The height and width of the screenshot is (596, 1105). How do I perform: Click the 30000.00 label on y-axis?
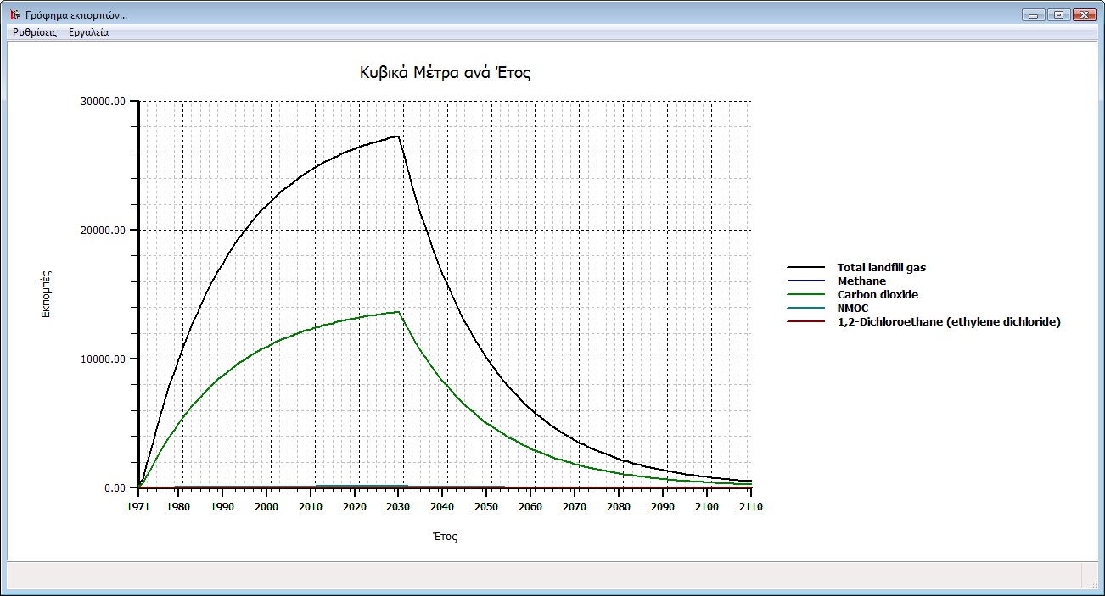pyautogui.click(x=103, y=102)
